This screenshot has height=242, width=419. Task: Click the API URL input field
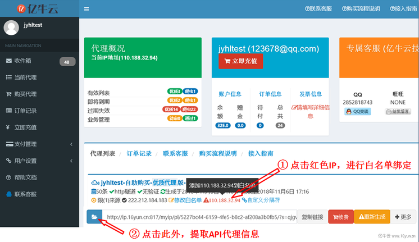pyautogui.click(x=199, y=217)
